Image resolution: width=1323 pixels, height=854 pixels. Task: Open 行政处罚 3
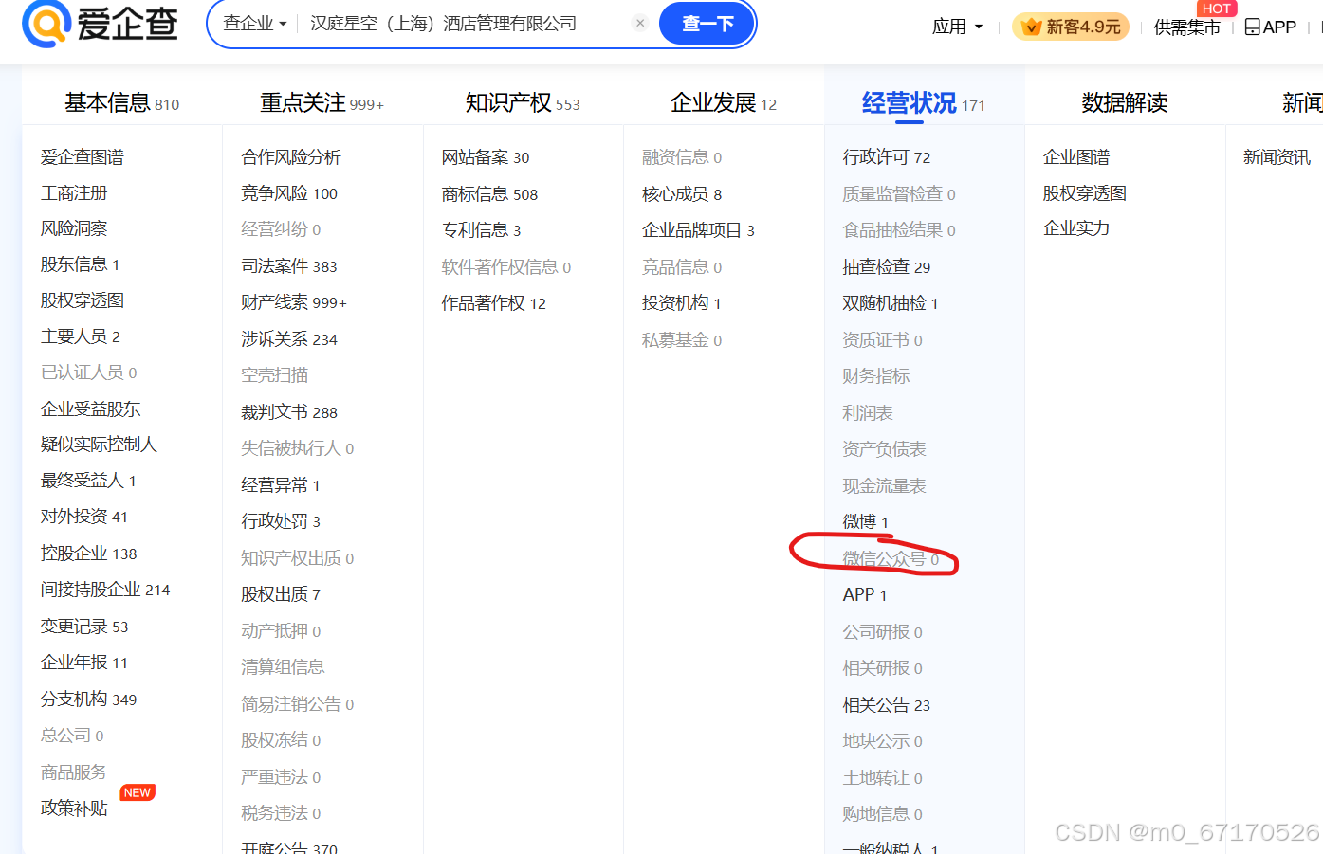click(x=281, y=521)
